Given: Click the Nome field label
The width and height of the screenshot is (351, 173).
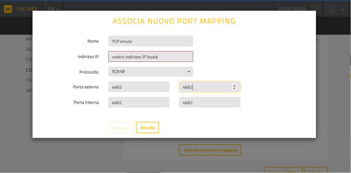Looking at the screenshot, I should pos(93,41).
